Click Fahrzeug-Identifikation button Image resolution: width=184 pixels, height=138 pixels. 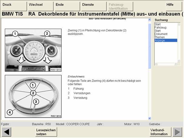[120, 6]
